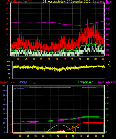
Task: Click the Rainfall (mm) legend label
Action: tap(8, 82)
